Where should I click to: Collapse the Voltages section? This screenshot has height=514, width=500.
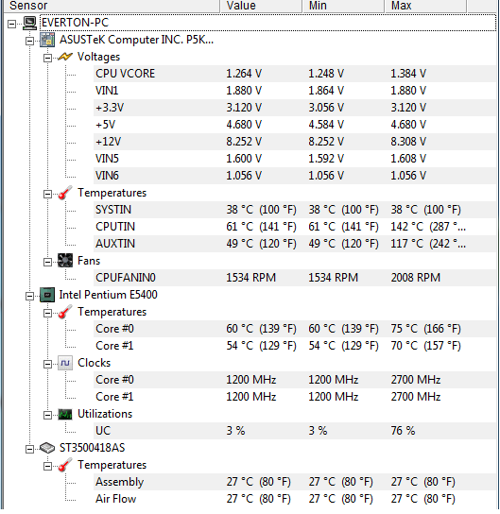point(47,58)
